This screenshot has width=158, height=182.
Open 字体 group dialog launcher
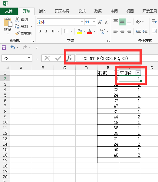pos(108,41)
